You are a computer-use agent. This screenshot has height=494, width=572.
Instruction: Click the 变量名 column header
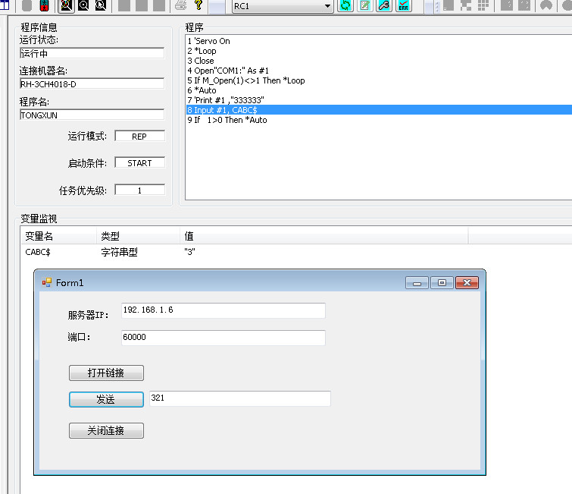(x=39, y=236)
